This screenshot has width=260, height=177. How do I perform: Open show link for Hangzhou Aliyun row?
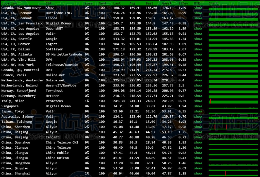click(x=198, y=163)
